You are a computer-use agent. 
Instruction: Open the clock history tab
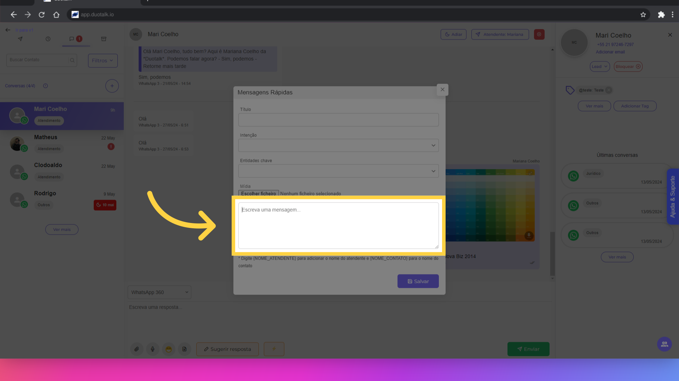click(x=48, y=39)
